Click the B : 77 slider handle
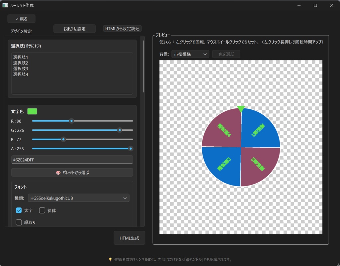The image size is (340, 266). tap(63, 139)
